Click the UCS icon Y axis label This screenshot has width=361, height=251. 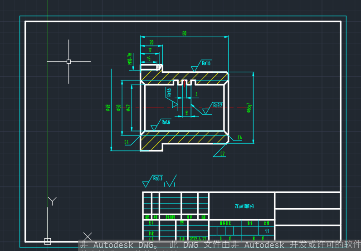point(52,201)
